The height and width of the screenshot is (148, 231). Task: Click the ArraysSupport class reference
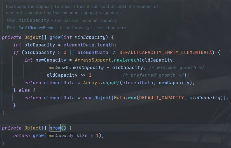coord(93,60)
